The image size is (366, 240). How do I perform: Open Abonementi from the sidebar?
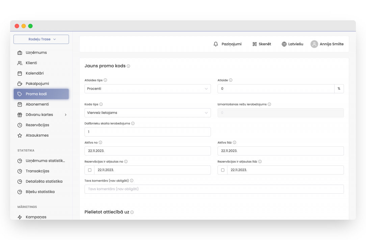tap(37, 104)
